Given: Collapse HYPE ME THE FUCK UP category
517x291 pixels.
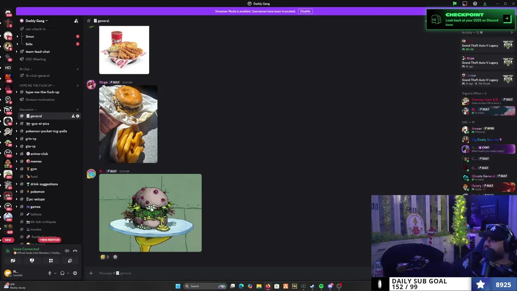Looking at the screenshot, I should (37, 86).
